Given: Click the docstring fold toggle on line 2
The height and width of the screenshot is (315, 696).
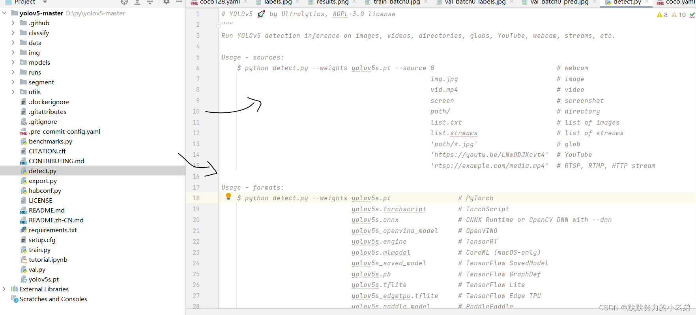Looking at the screenshot, I should click(x=219, y=25).
